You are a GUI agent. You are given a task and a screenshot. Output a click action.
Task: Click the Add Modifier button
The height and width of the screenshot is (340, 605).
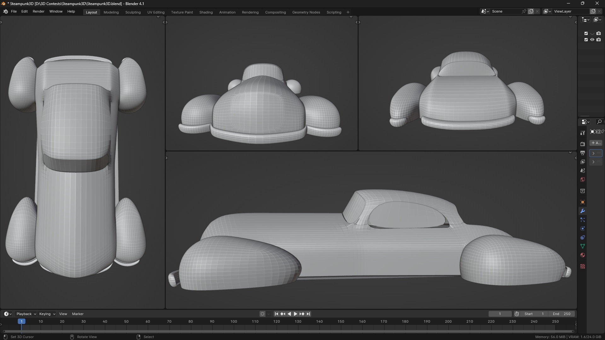point(596,143)
